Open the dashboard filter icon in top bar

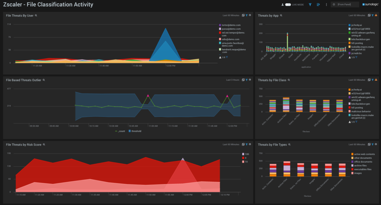(310, 4)
